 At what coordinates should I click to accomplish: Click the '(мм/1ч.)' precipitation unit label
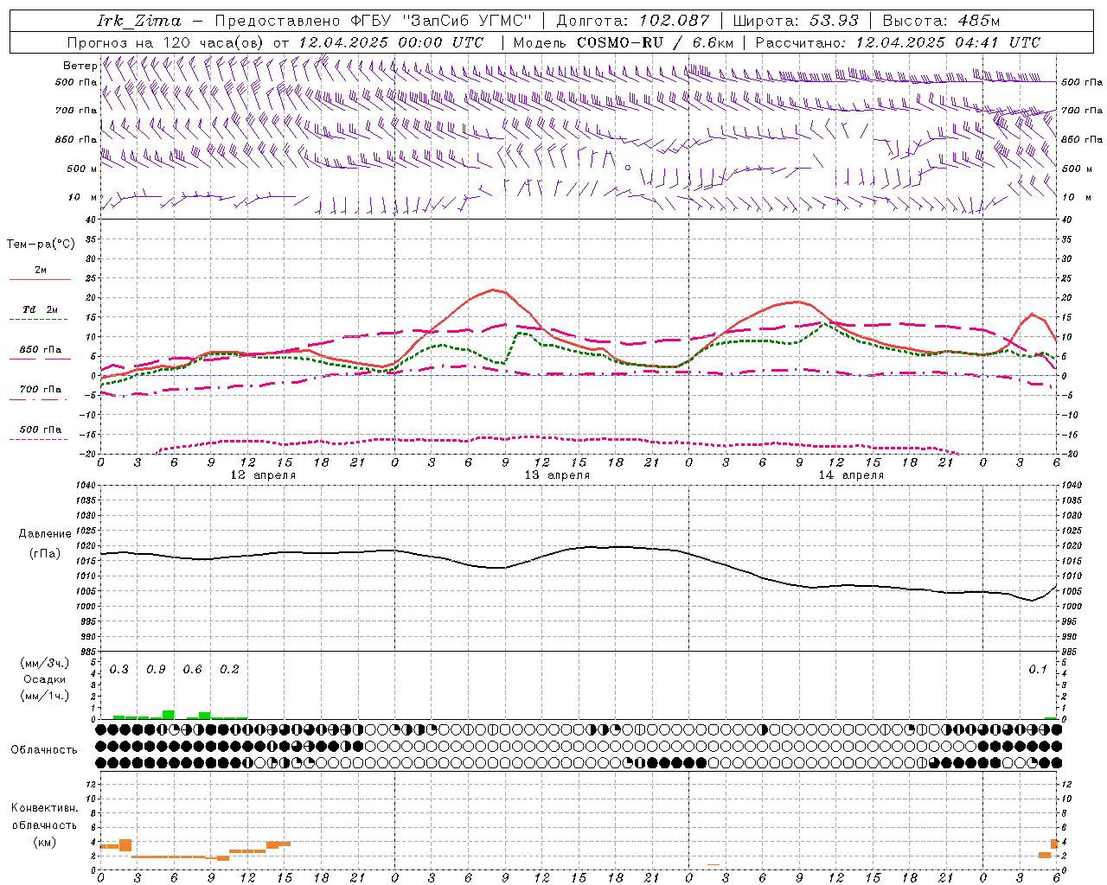coord(45,696)
